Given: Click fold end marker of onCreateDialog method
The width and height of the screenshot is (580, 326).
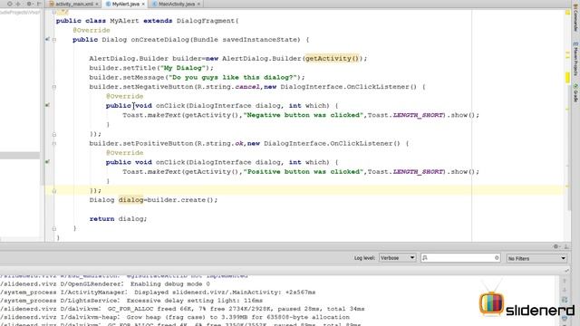Looking at the screenshot, I should pos(54,228).
